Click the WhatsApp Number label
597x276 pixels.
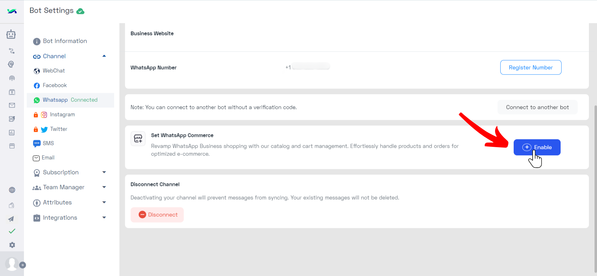click(x=153, y=68)
